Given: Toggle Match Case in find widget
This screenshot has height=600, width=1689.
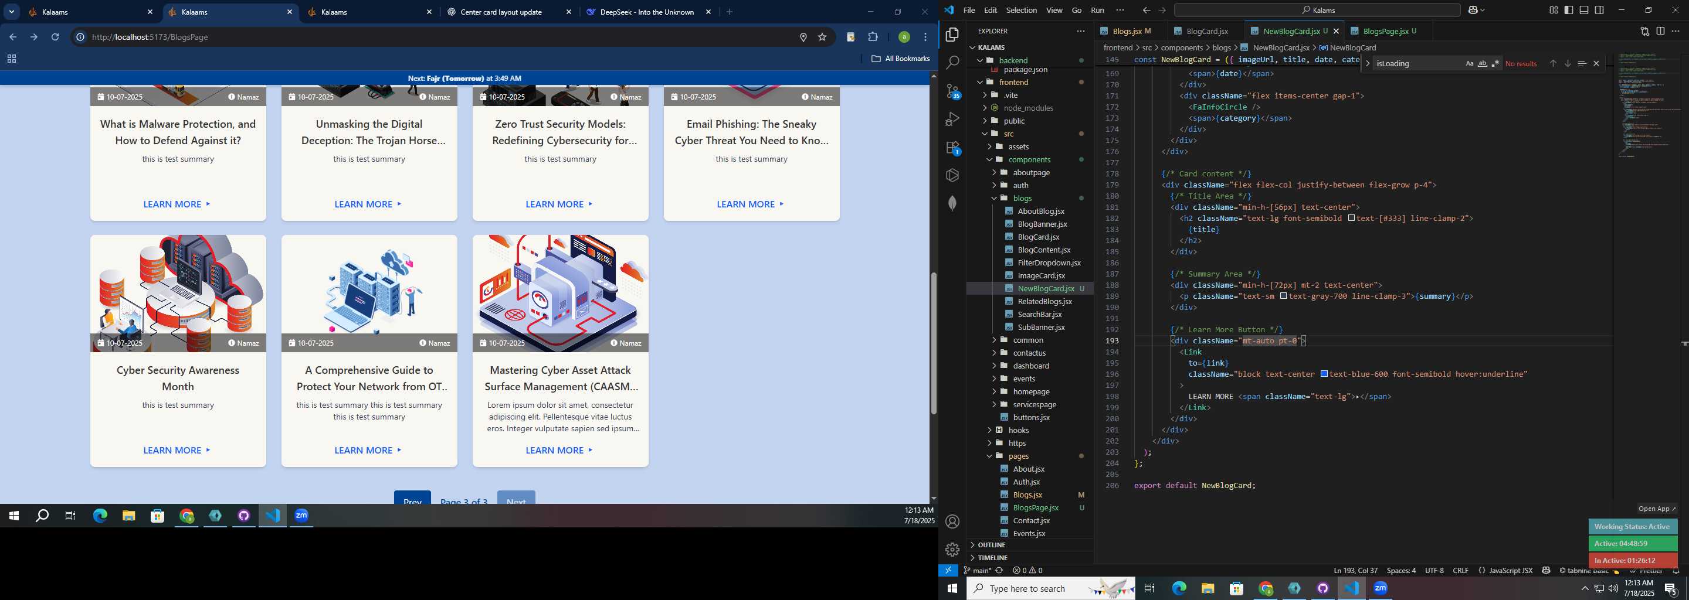Looking at the screenshot, I should pos(1469,63).
